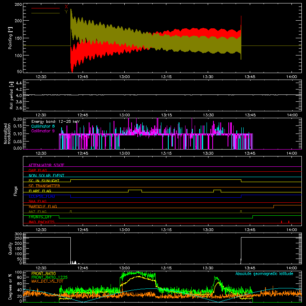Click the 0.20 tick on modulation axis

click(18, 119)
